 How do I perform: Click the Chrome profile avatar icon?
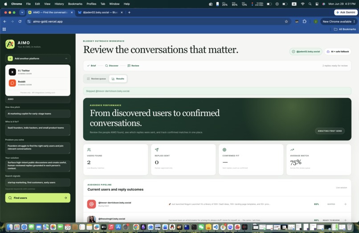point(315,21)
